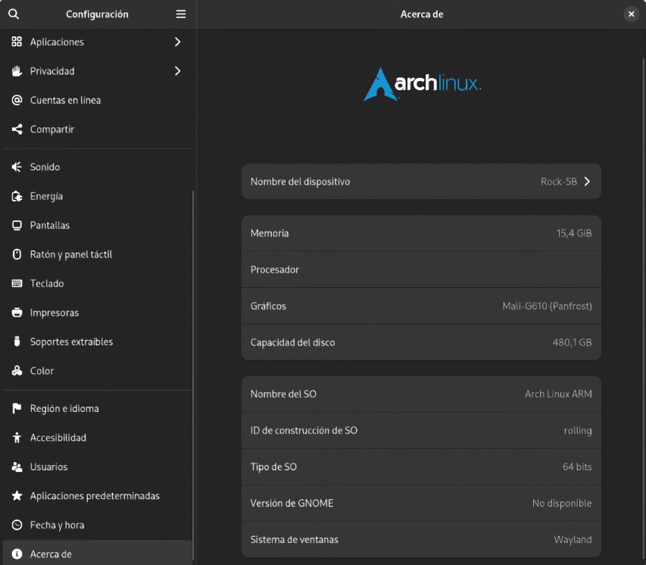646x565 pixels.
Task: Click the Procesador row label
Action: pos(275,270)
